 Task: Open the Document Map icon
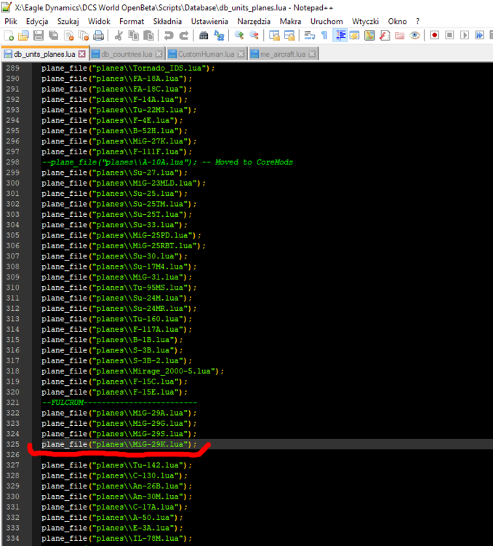coord(369,35)
